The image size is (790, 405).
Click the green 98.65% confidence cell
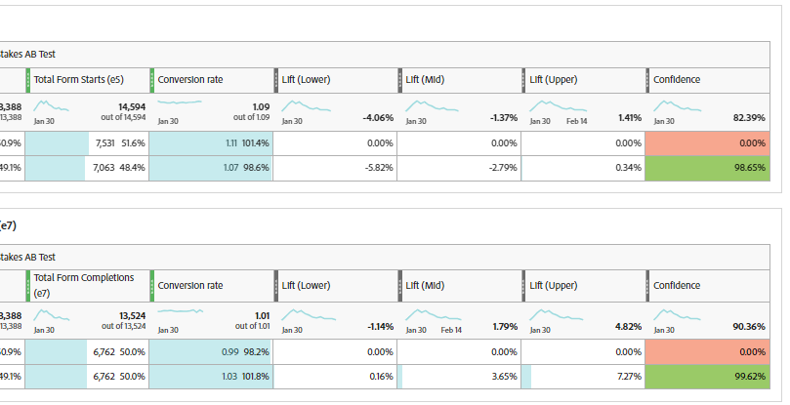click(707, 168)
